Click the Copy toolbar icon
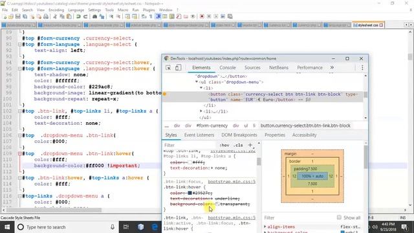 [x=62, y=16]
